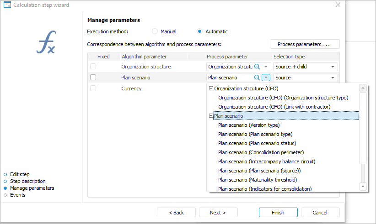376x224 pixels.
Task: Close the Calculation step wizard window
Action: [x=338, y=5]
